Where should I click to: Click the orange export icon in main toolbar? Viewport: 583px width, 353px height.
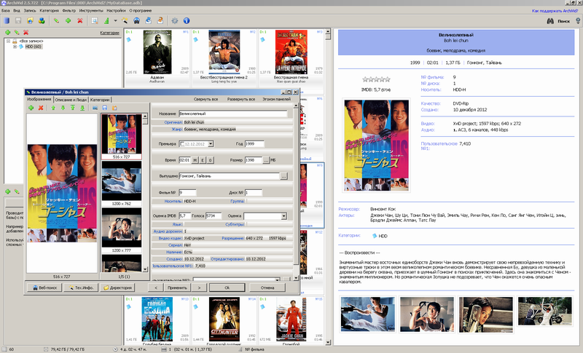coord(160,21)
